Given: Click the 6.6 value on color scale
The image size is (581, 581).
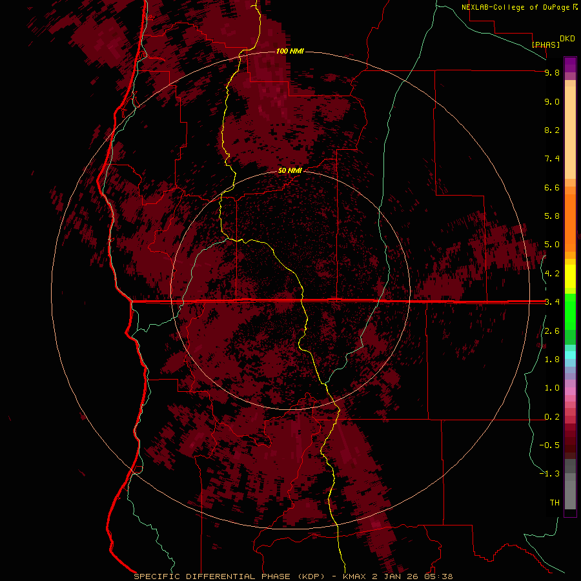Looking at the screenshot, I should pos(552,187).
